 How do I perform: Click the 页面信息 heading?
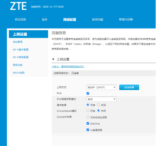(59, 33)
